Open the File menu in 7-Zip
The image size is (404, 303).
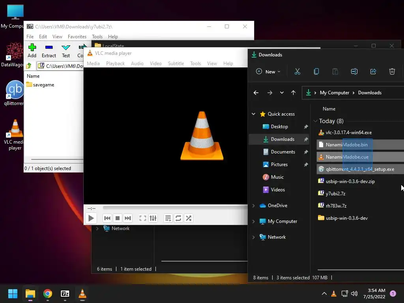click(30, 37)
